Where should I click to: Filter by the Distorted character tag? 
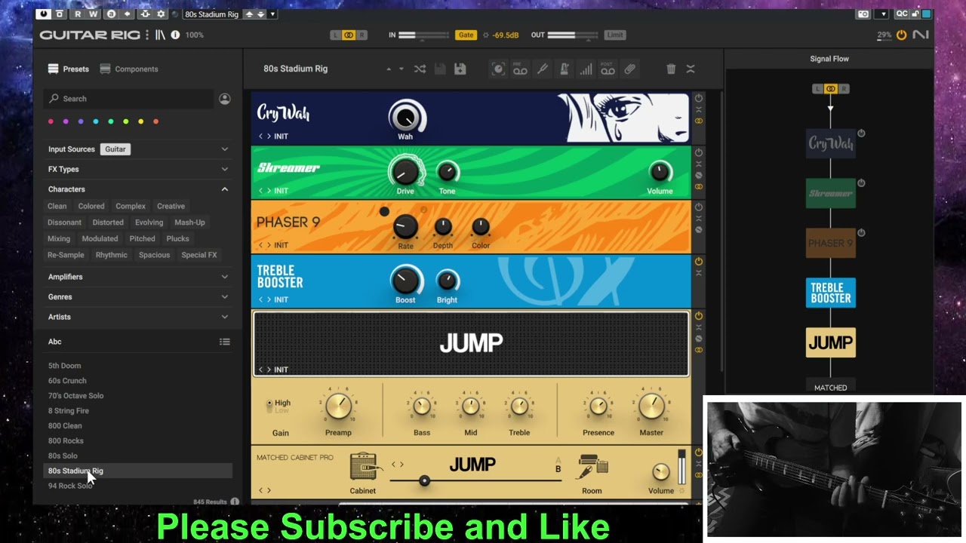[x=108, y=222]
